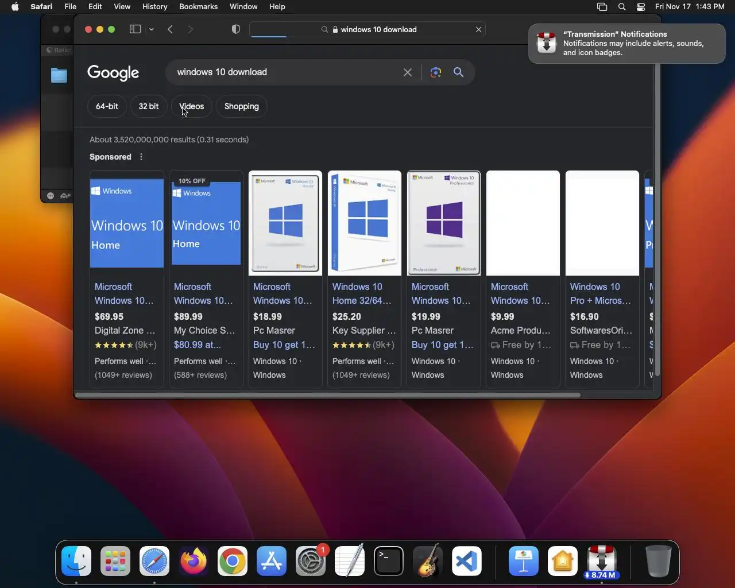
Task: Open the Sponsored three-dot menu
Action: coord(141,157)
